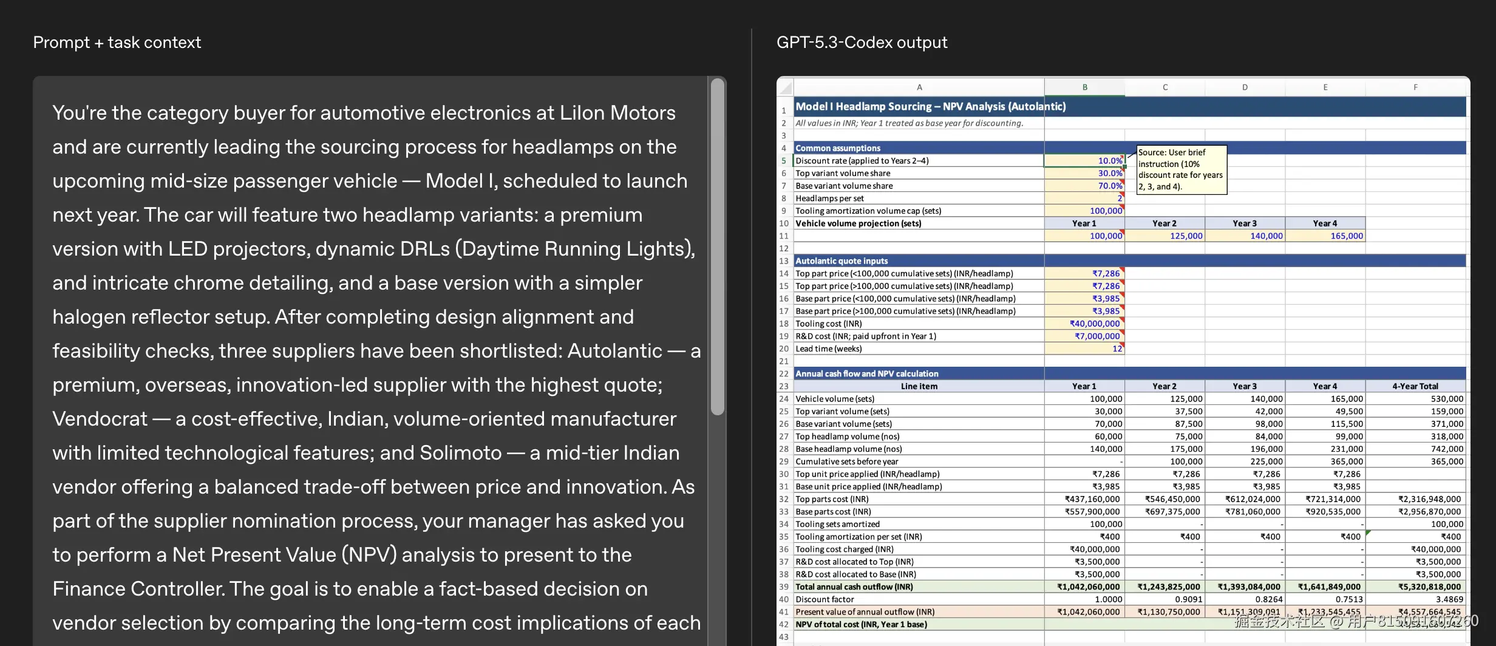
Task: Click the 'Headlamps per set' label
Action: (x=829, y=199)
